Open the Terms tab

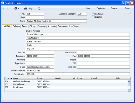[x=25, y=26]
